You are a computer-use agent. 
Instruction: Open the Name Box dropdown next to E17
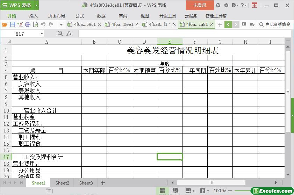[42, 34]
